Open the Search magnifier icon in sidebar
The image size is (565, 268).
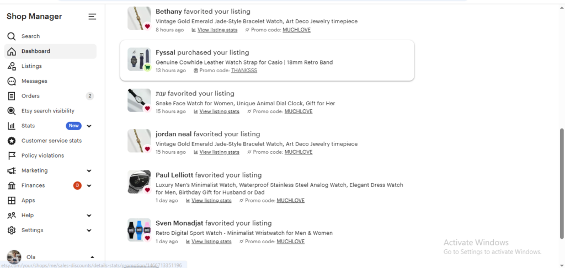[x=12, y=36]
